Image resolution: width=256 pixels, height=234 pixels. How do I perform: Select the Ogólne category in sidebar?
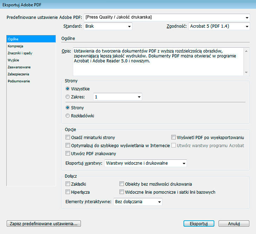[31, 39]
